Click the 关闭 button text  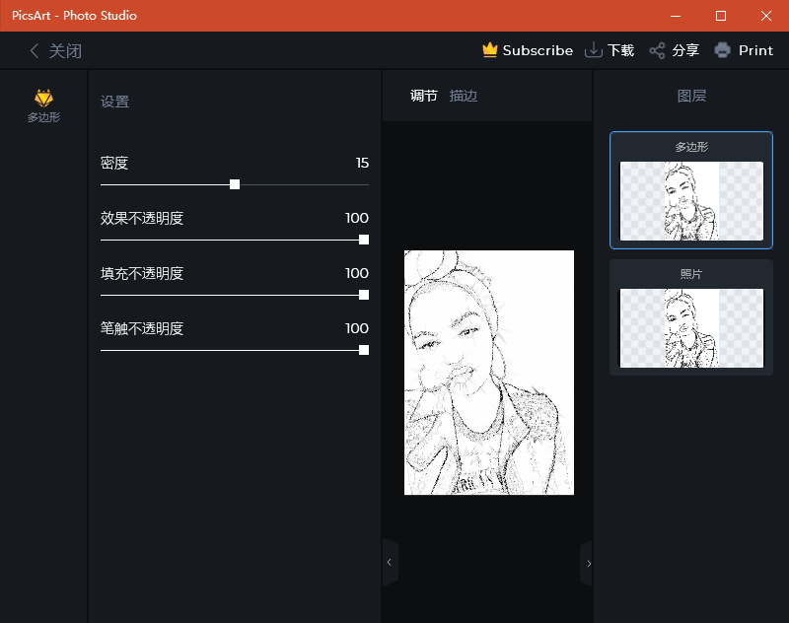click(65, 50)
